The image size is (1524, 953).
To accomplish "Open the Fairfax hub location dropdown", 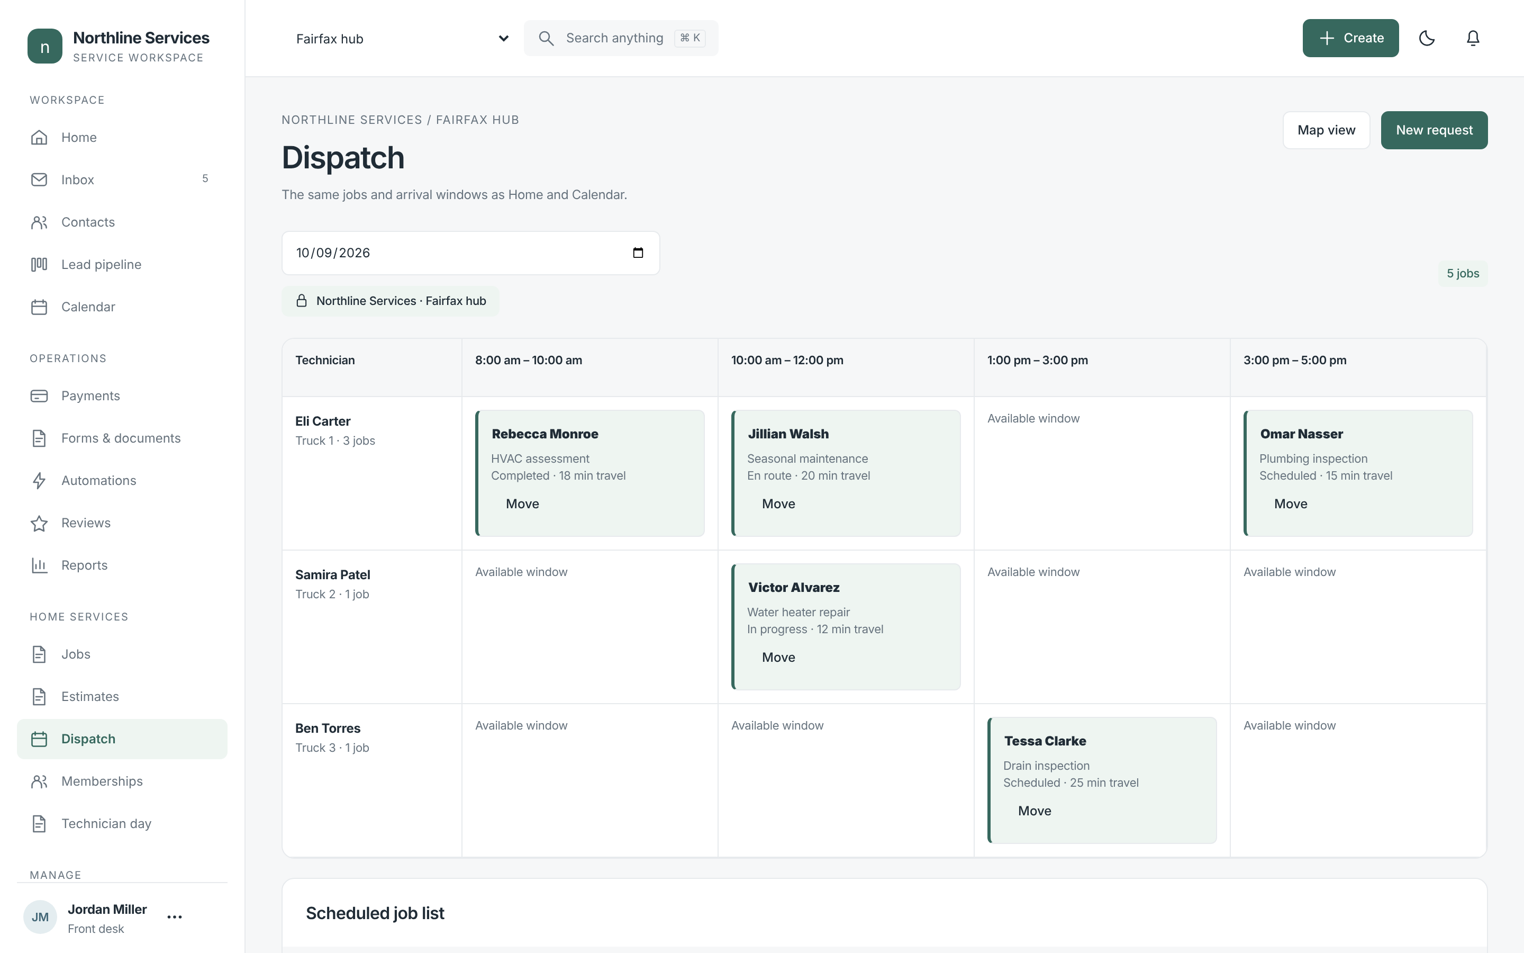I will (x=402, y=39).
